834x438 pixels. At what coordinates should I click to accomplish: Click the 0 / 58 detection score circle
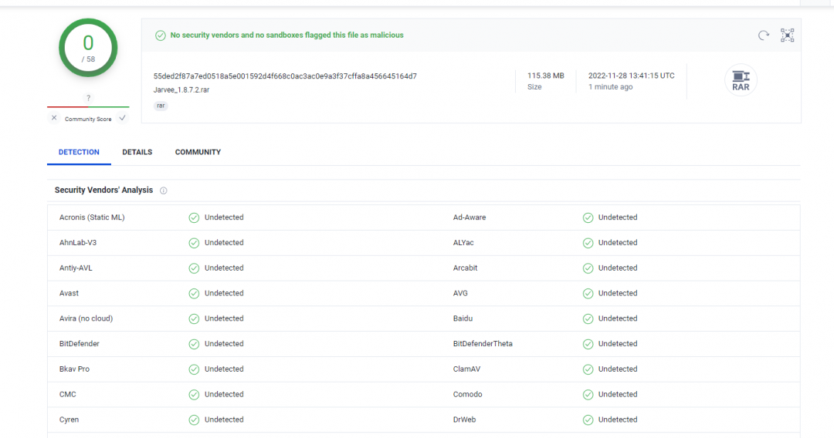88,48
